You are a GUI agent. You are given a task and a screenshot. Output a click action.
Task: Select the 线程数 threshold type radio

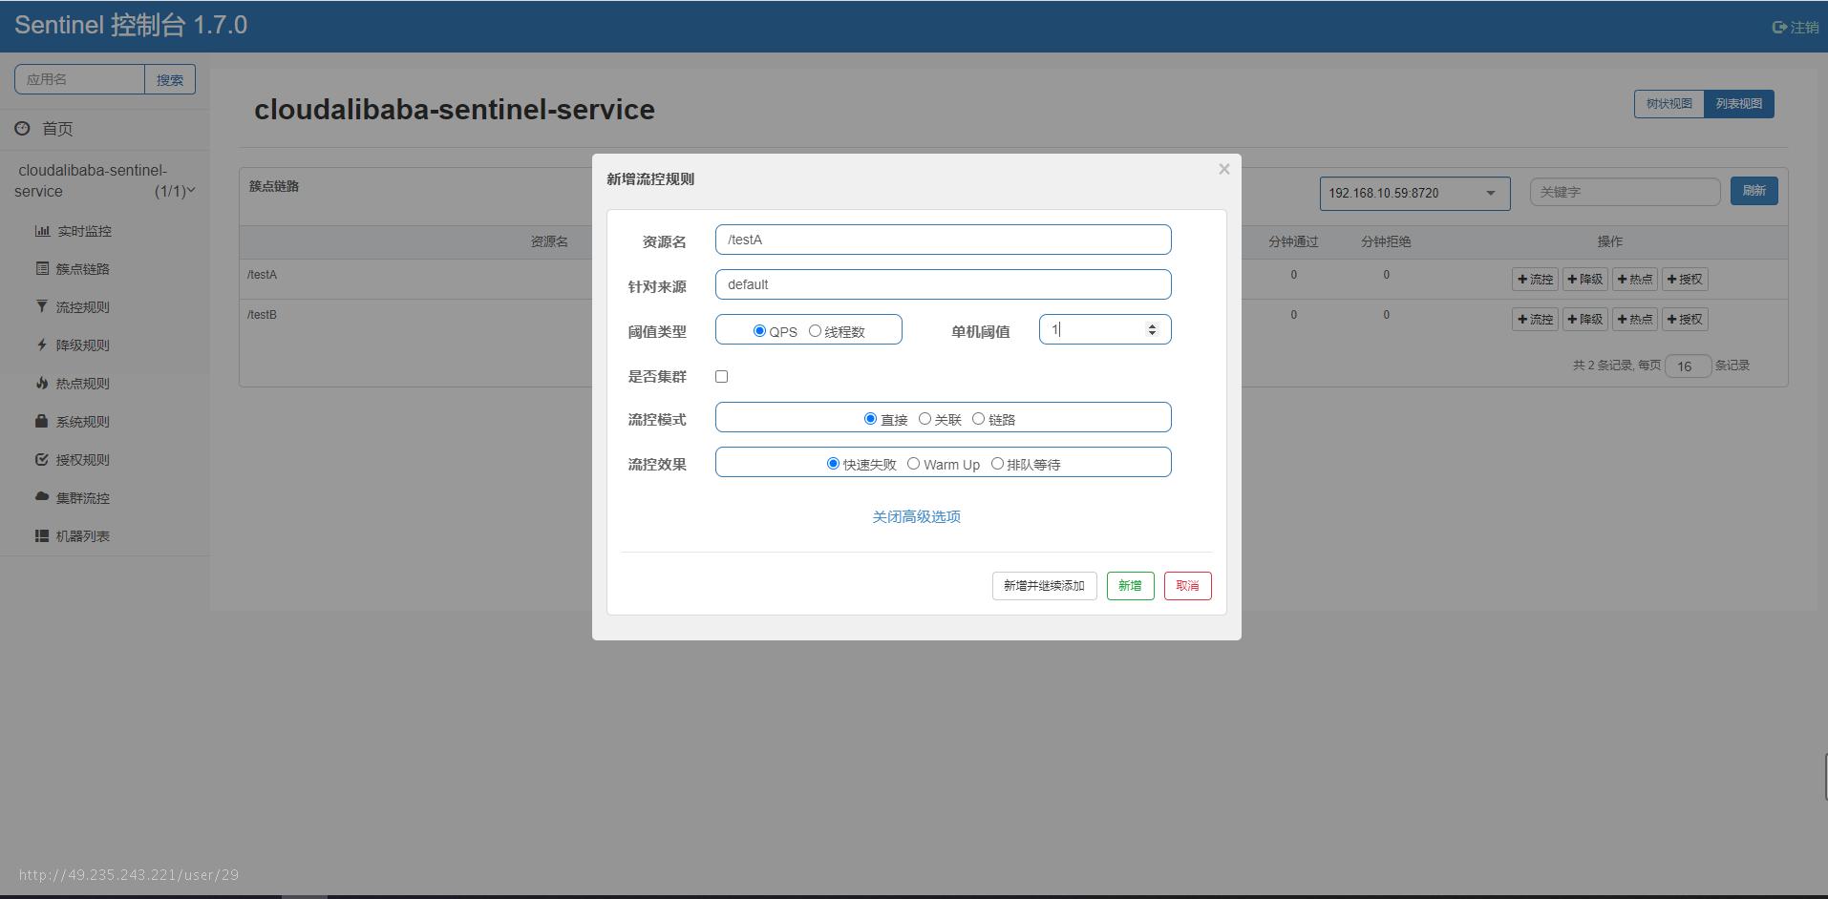815,331
